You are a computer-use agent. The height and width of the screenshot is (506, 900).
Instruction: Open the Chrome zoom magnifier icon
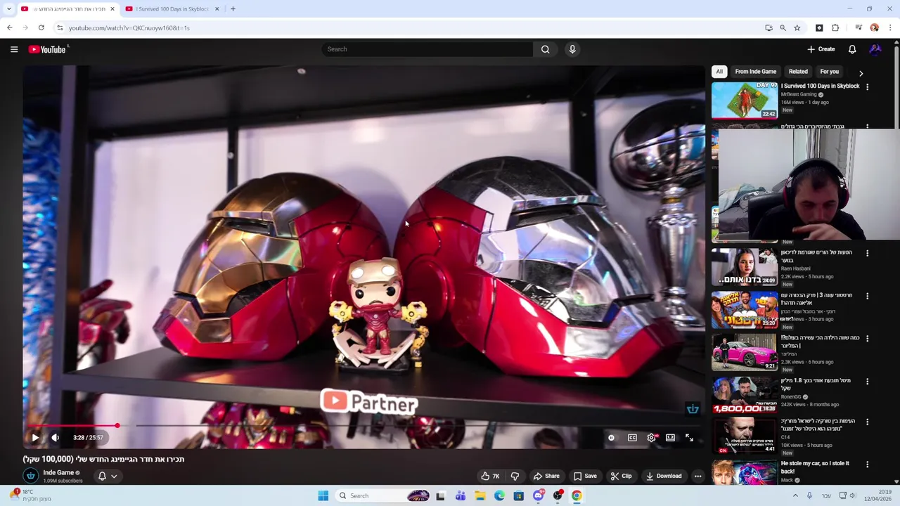point(783,28)
